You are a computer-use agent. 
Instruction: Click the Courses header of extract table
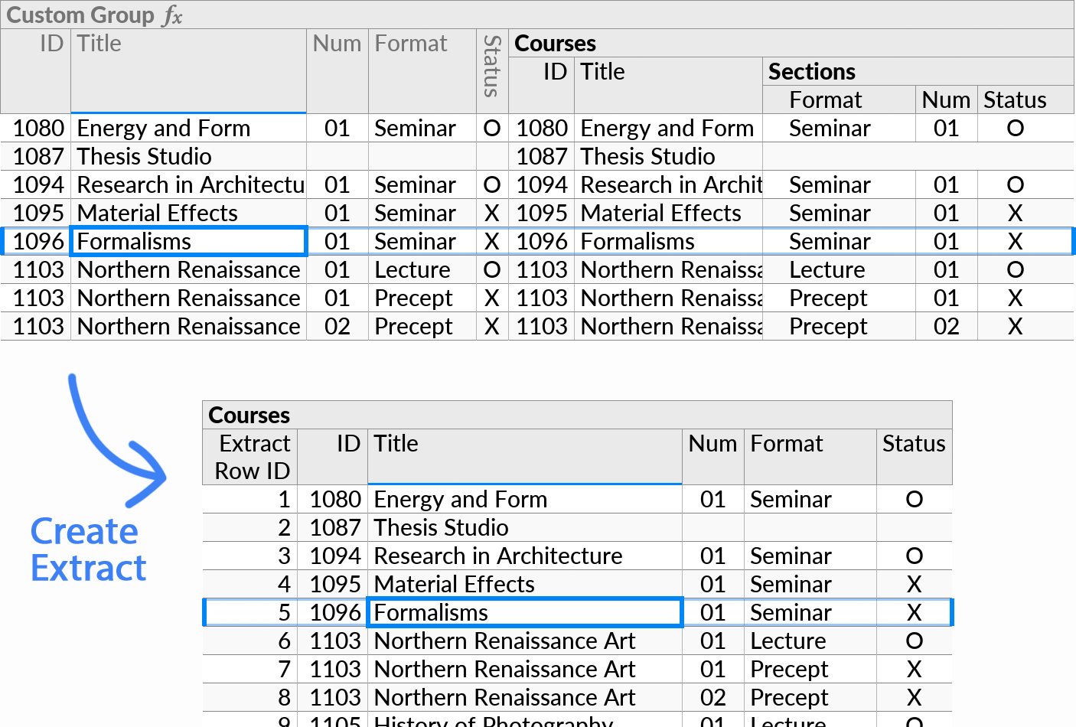tap(249, 415)
